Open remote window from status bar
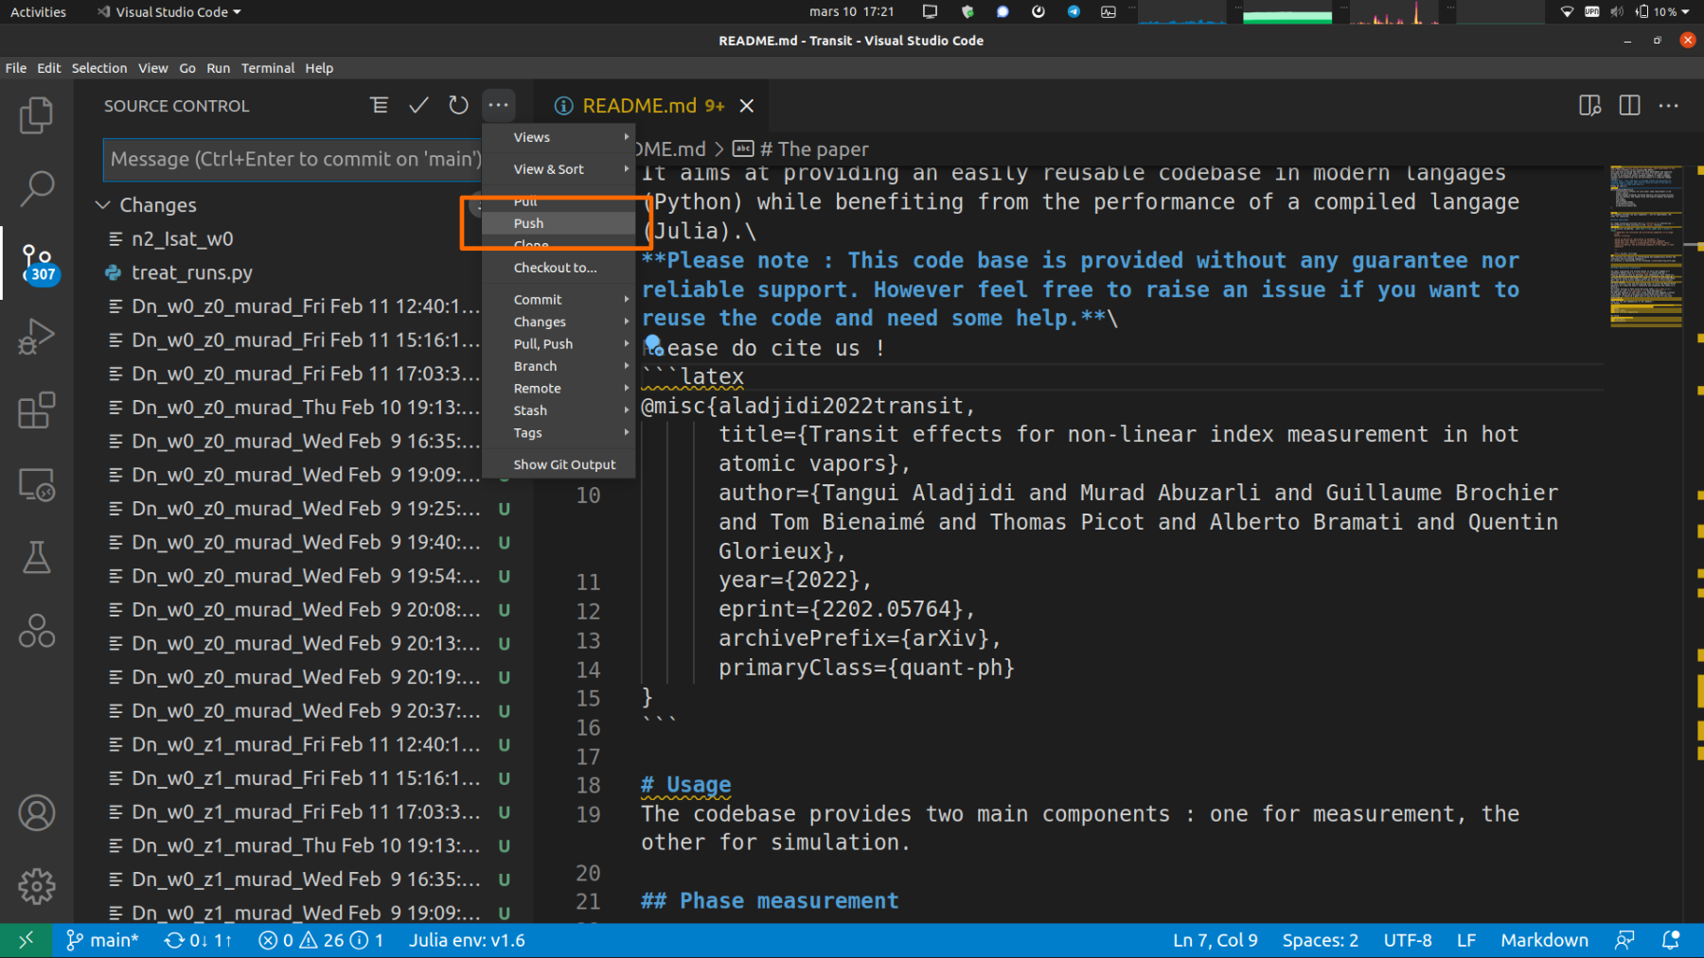The height and width of the screenshot is (958, 1704). tap(26, 940)
